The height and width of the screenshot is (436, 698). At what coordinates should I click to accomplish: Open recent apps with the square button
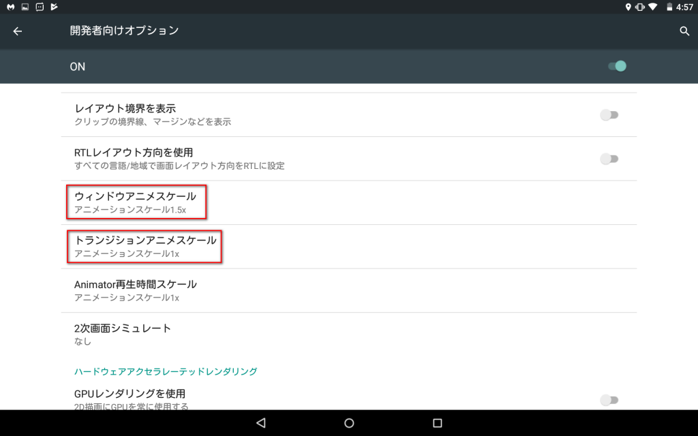pyautogui.click(x=438, y=423)
